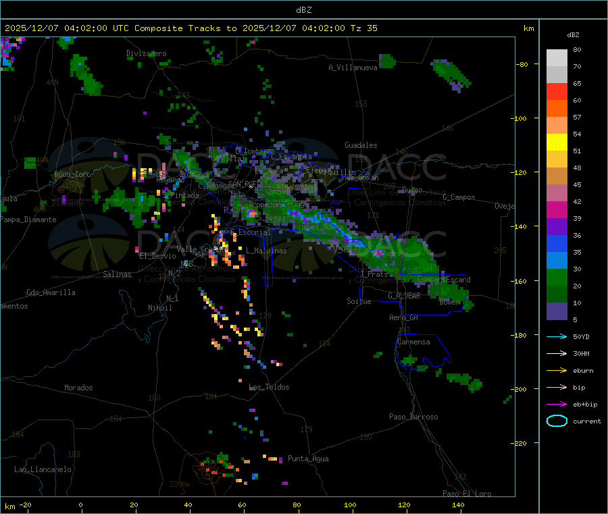Click the 'Salinas' map label
The height and width of the screenshot is (514, 608).
tap(117, 274)
